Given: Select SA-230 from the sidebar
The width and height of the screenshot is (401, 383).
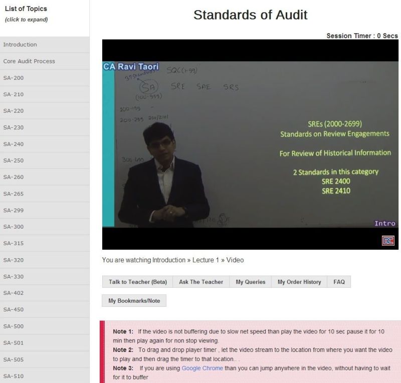Looking at the screenshot, I should pos(14,127).
